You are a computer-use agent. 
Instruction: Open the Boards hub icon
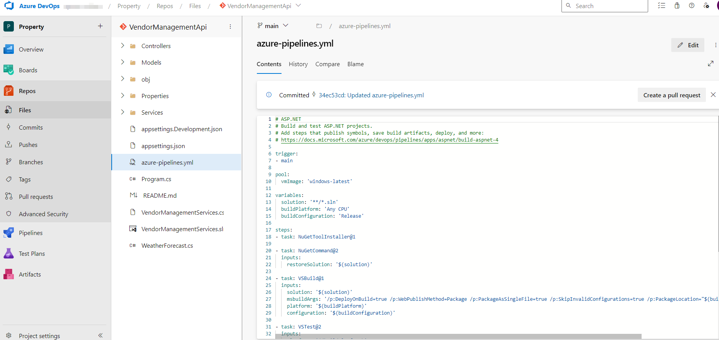pos(8,70)
